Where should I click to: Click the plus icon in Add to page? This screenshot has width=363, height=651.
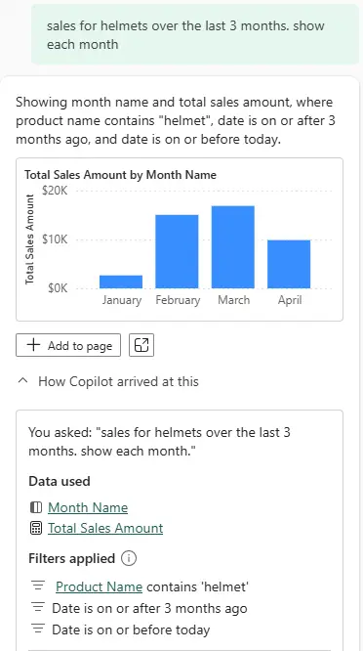pyautogui.click(x=33, y=345)
